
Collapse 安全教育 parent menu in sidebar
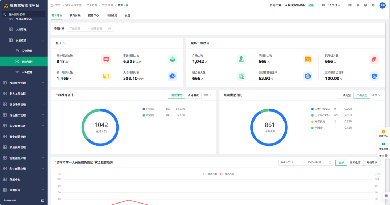[x=24, y=40]
